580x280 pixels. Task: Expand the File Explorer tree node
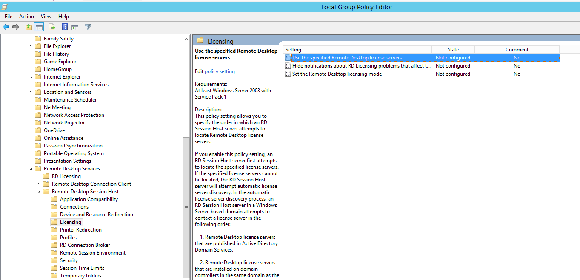pos(31,47)
